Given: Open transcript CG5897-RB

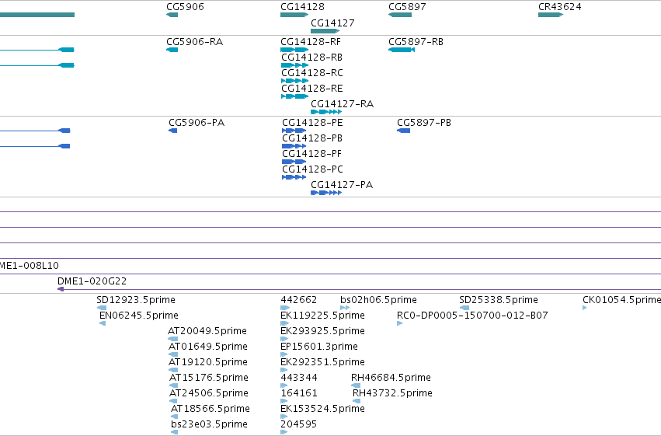Looking at the screenshot, I should click(x=416, y=42).
